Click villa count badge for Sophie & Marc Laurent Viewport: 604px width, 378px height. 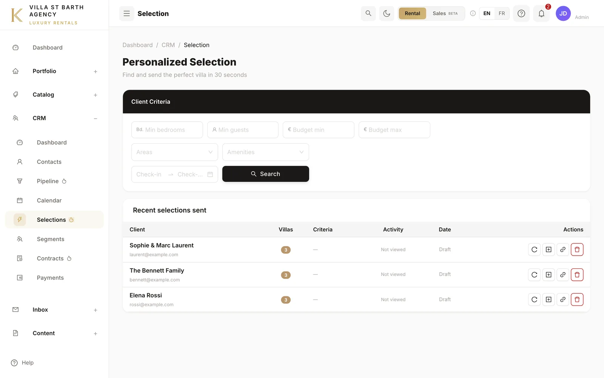(286, 250)
